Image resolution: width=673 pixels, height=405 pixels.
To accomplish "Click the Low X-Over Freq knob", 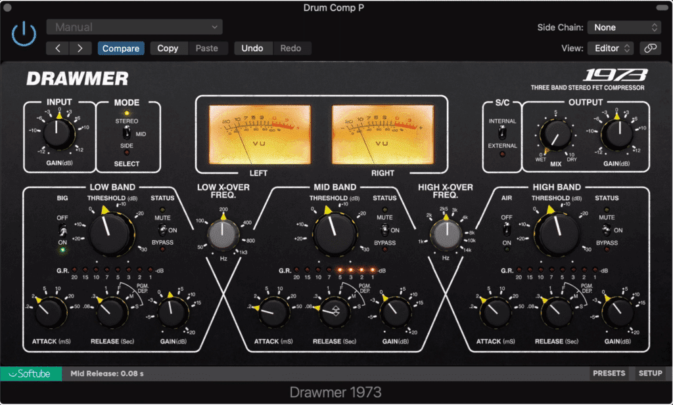I will [223, 235].
